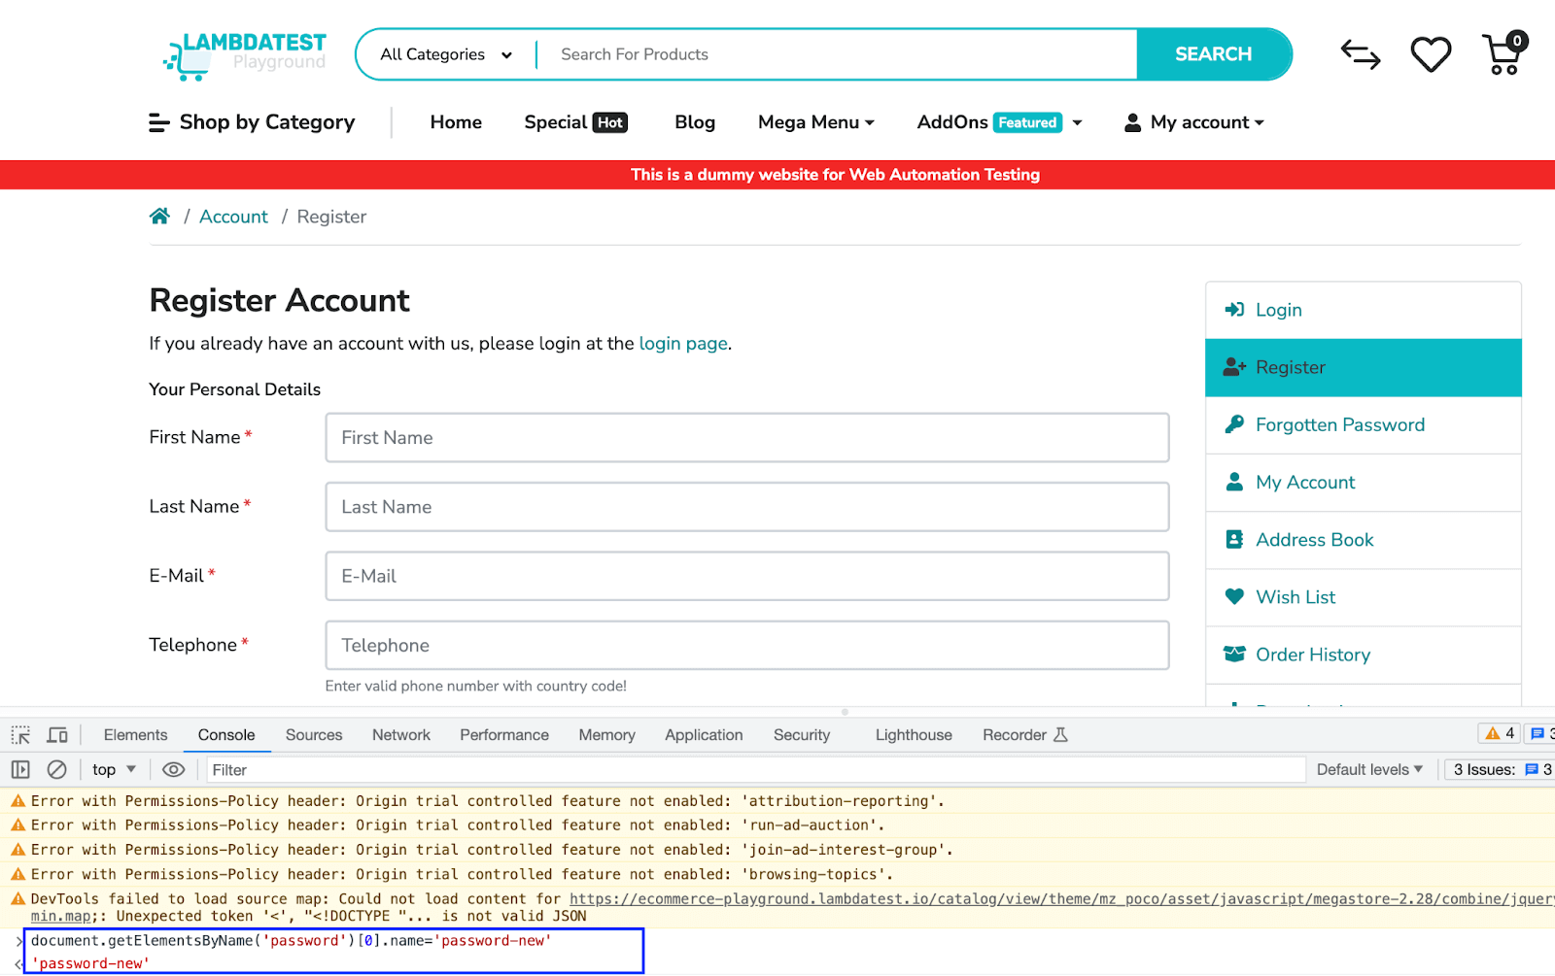Image resolution: width=1555 pixels, height=976 pixels.
Task: Switch to the Network tab
Action: point(400,735)
